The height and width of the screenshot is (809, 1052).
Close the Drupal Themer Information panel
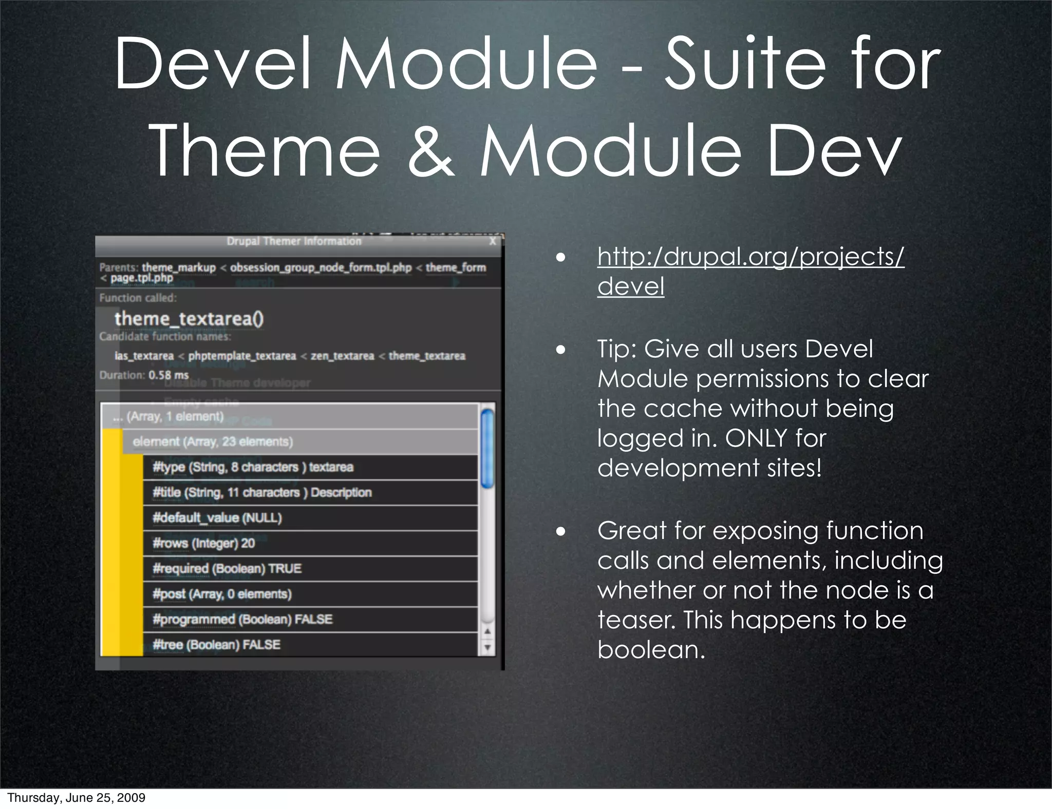(493, 241)
